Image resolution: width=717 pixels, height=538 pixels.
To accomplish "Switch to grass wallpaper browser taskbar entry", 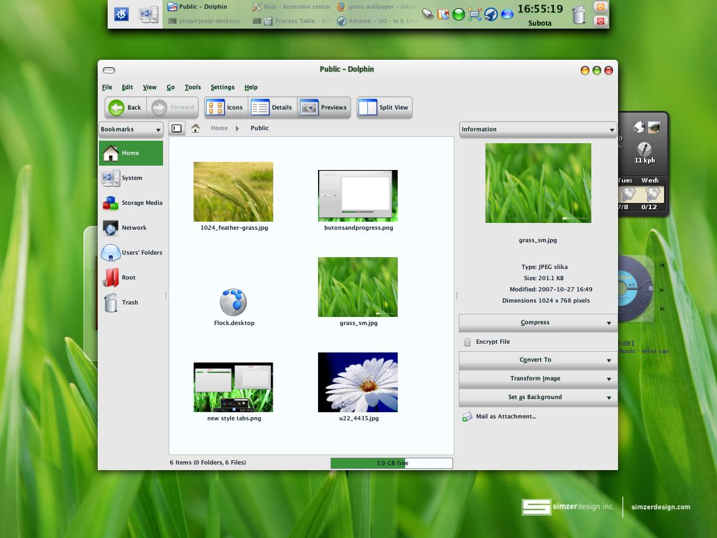I will 377,7.
